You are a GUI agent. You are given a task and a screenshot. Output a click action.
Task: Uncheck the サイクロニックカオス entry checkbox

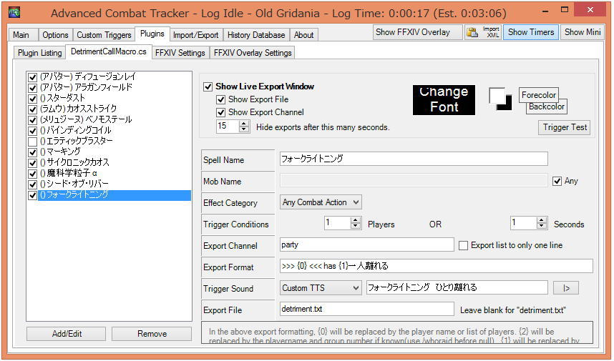(x=33, y=163)
